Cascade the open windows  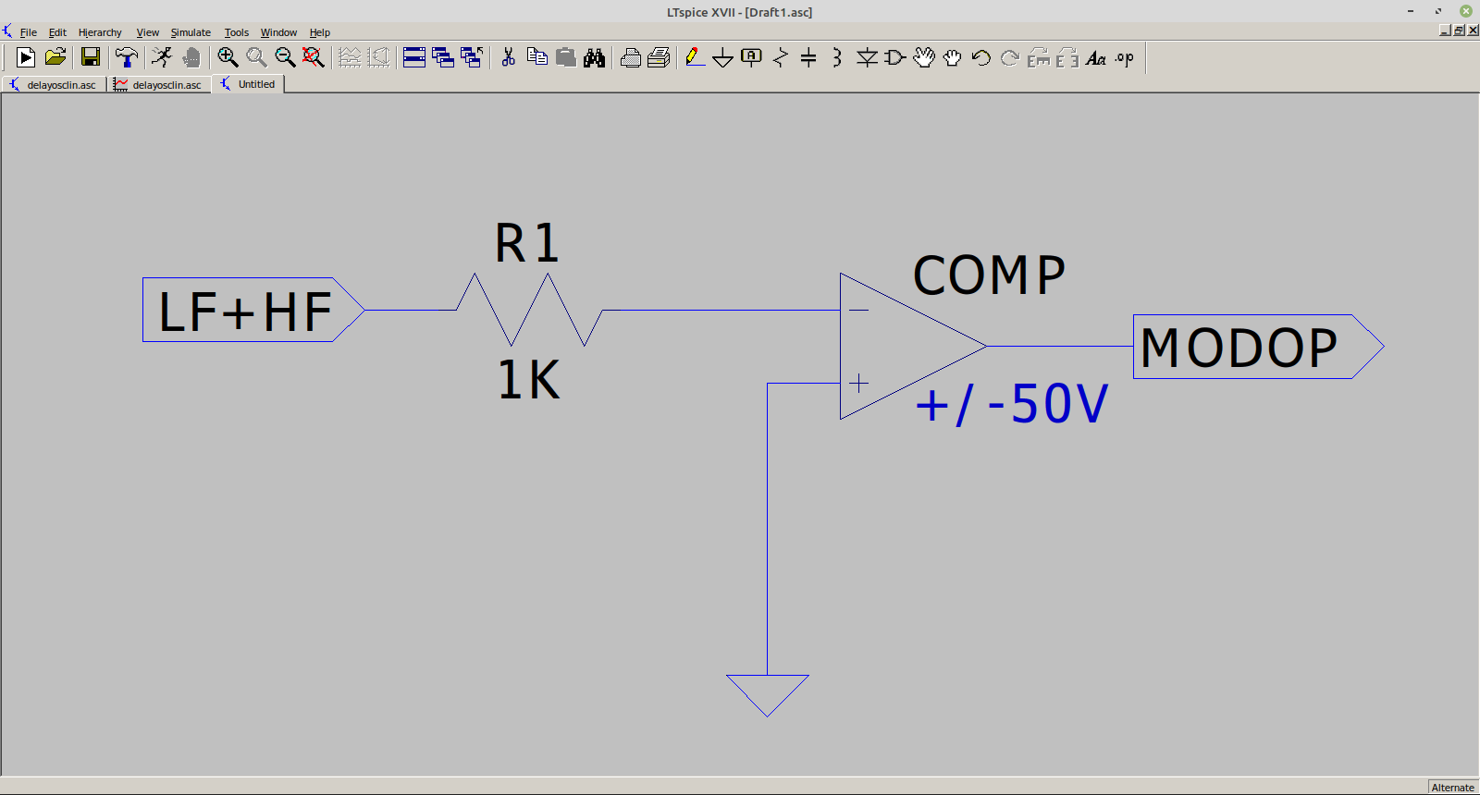[443, 57]
